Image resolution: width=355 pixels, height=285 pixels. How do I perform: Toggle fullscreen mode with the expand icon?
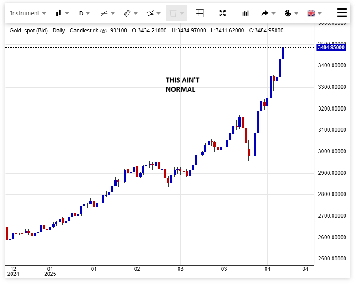pos(223,13)
